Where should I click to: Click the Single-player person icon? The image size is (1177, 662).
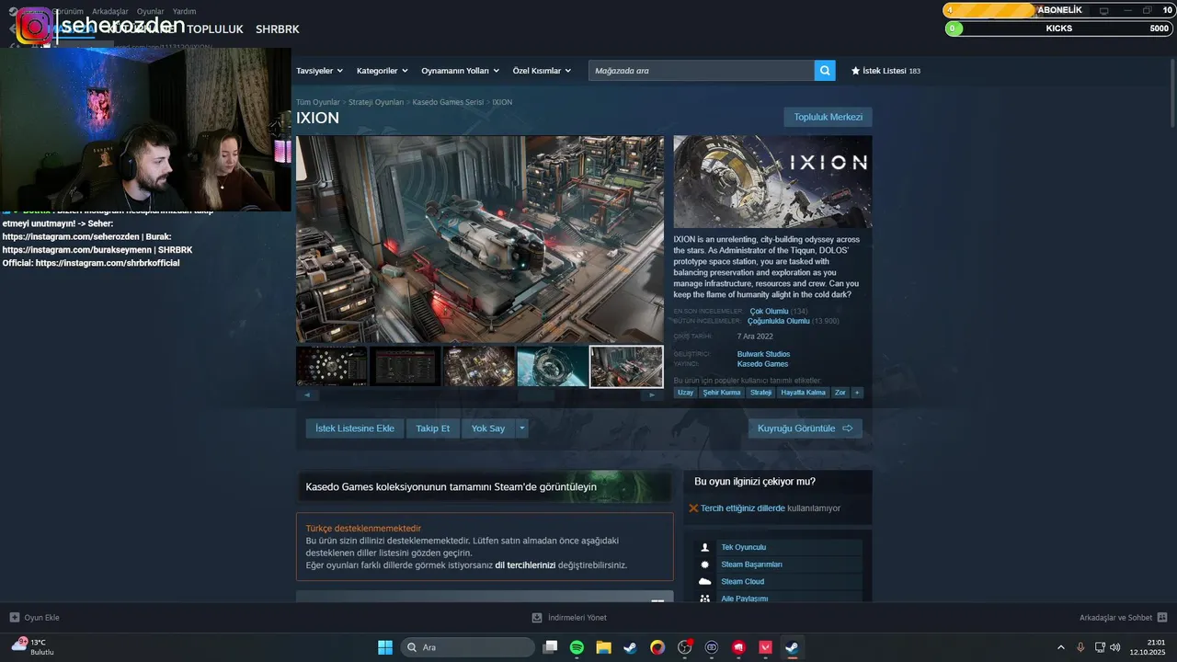(705, 547)
